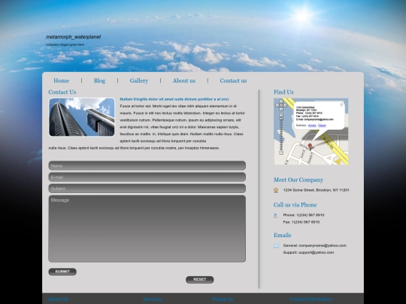Click the 'Meet Our Company' heading

[x=298, y=179]
